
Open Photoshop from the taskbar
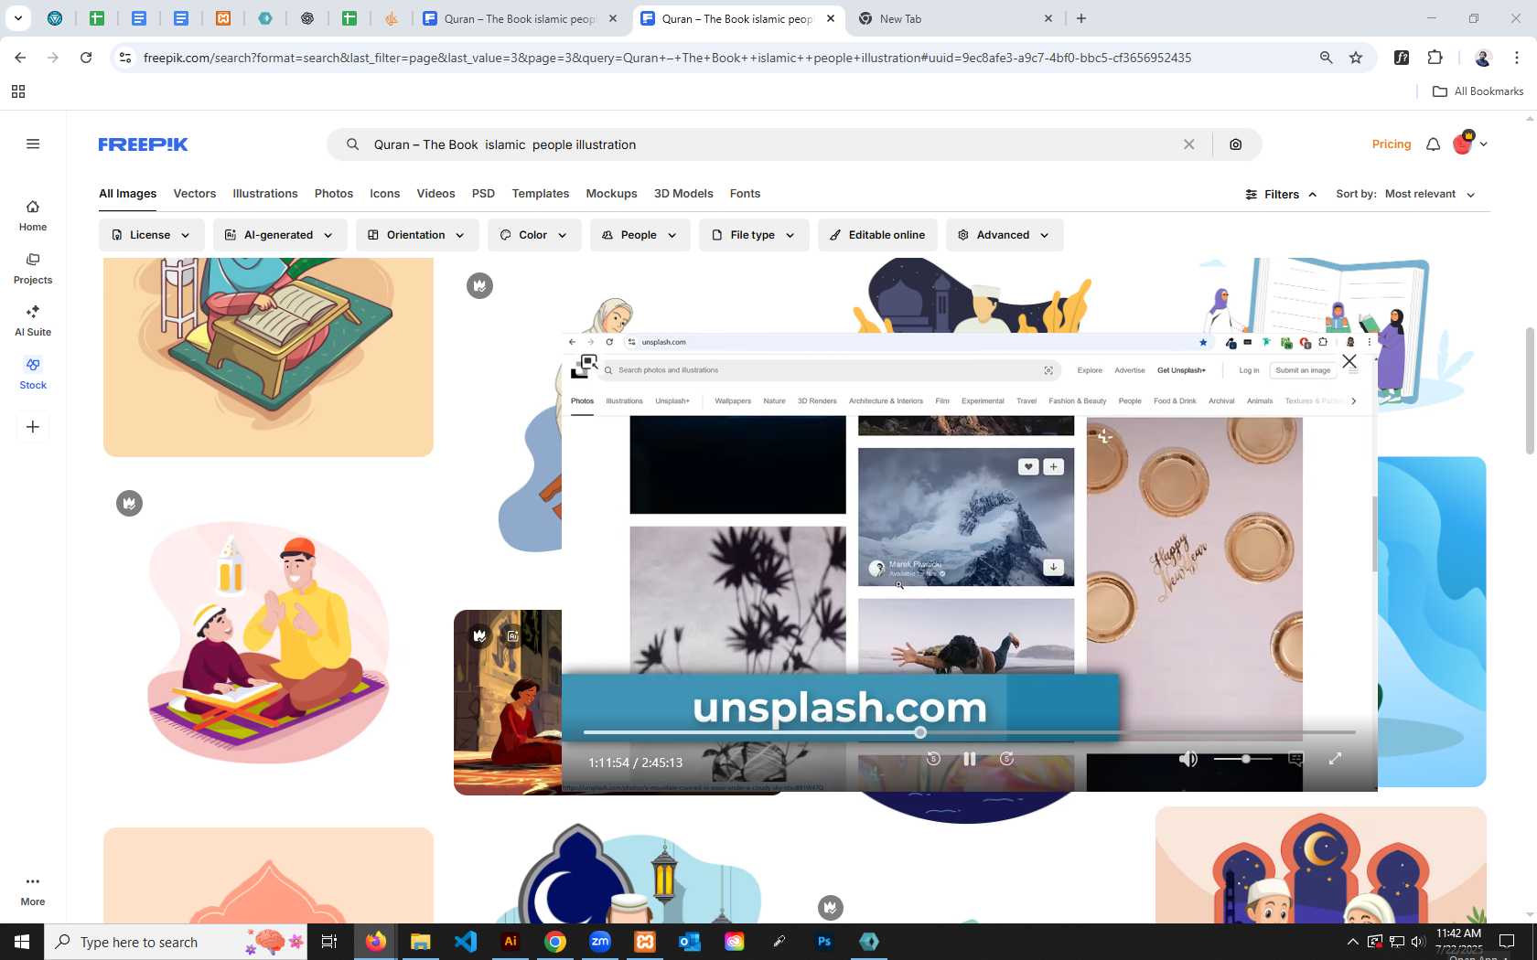[824, 942]
